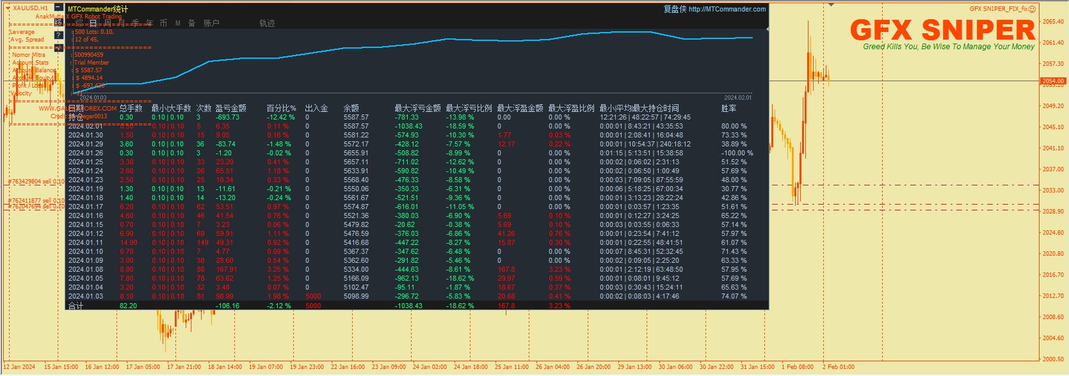Click the minimize dash icon beside XAUUSD,H1

click(x=58, y=8)
